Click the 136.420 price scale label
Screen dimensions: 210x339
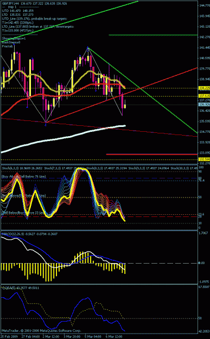(204, 111)
